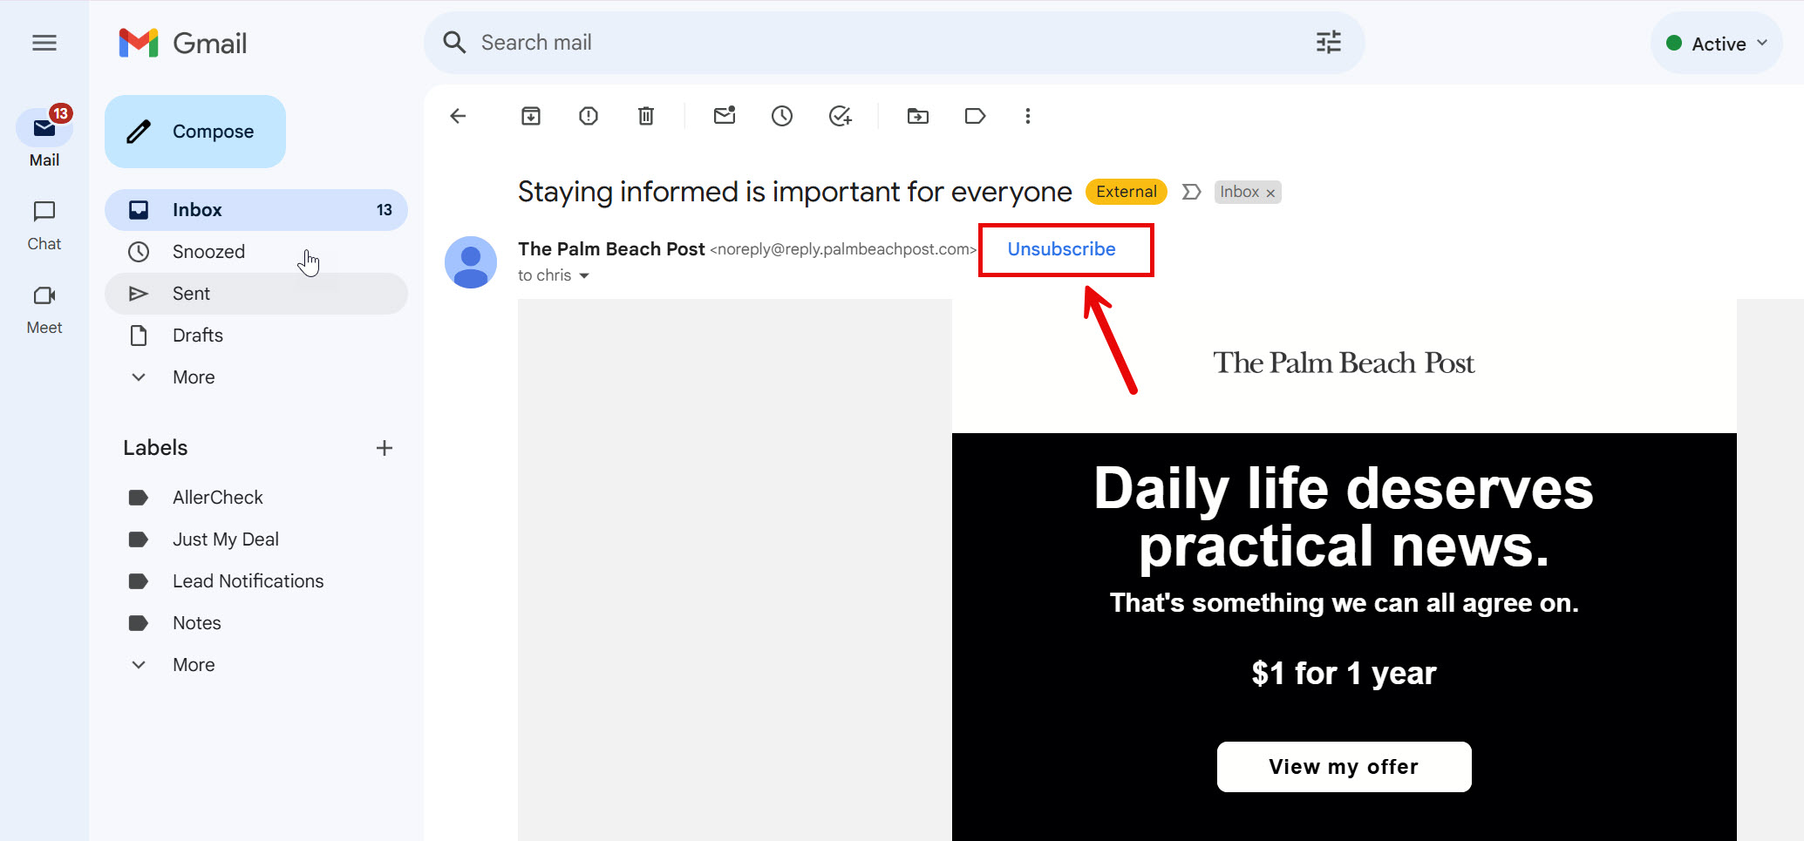The width and height of the screenshot is (1804, 841).
Task: Click the noreply@reply.palmbeachpost.com address
Action: [x=843, y=249]
